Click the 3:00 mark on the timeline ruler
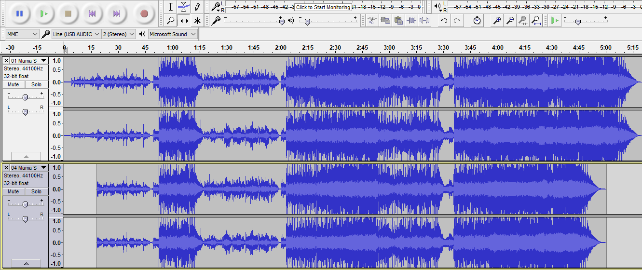Screen dimensions: 642x270 coord(389,48)
